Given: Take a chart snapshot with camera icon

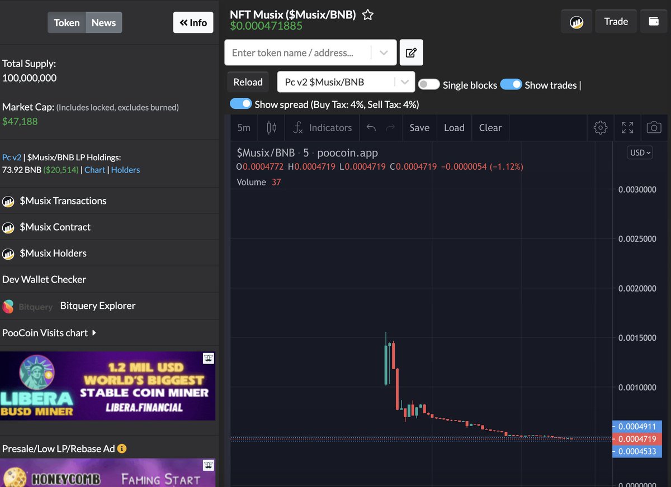Looking at the screenshot, I should [654, 128].
